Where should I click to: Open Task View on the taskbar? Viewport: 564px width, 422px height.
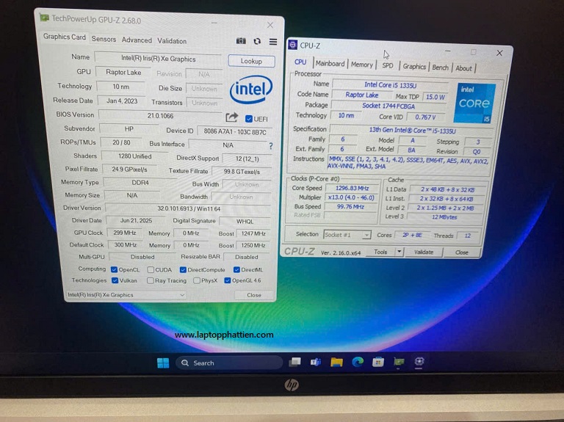coord(295,362)
